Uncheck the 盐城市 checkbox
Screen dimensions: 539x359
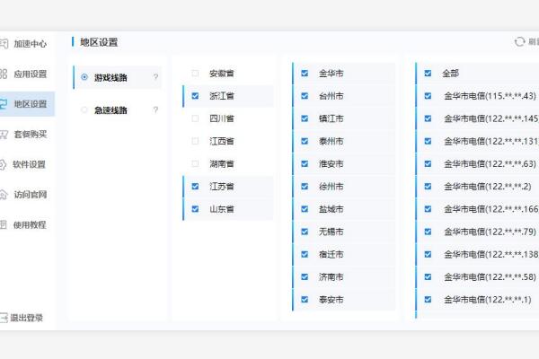pos(305,209)
